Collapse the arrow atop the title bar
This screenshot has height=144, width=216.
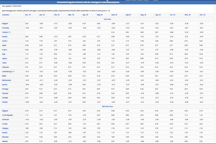click(x=108, y=1)
